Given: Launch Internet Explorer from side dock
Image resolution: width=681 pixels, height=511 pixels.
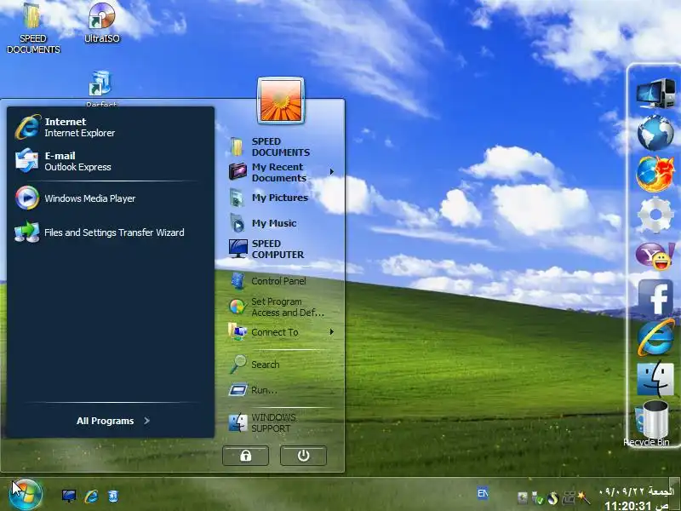Looking at the screenshot, I should tap(655, 337).
